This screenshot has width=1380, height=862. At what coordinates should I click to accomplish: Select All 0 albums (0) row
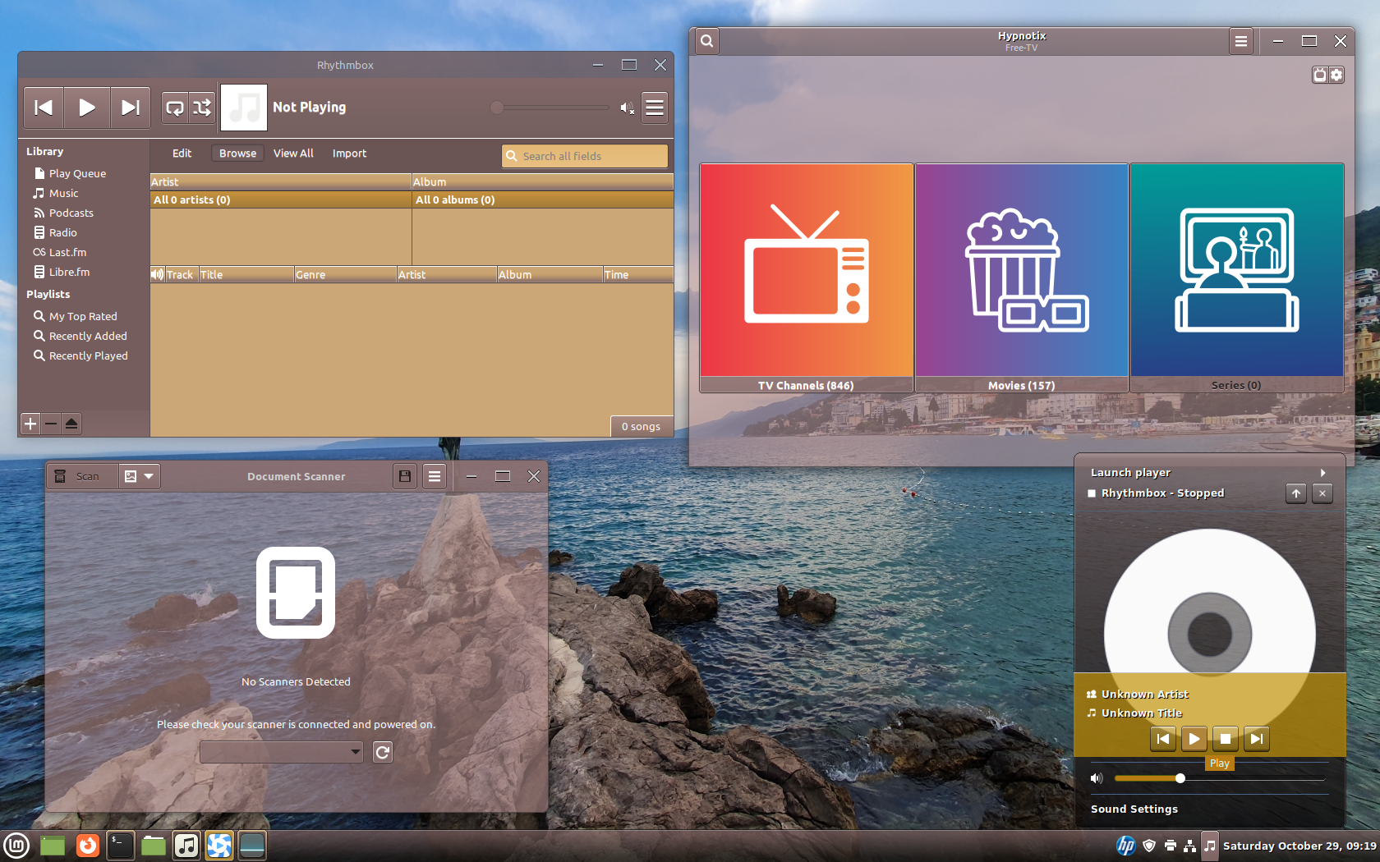[543, 199]
